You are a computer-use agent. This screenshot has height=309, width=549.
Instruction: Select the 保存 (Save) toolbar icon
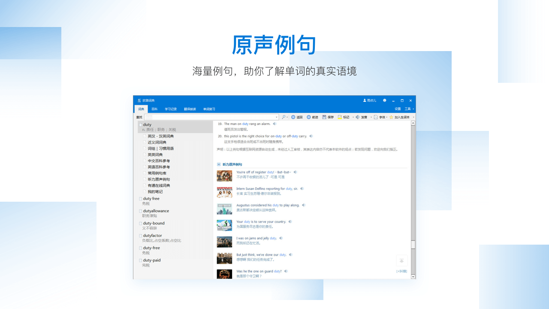(x=324, y=117)
